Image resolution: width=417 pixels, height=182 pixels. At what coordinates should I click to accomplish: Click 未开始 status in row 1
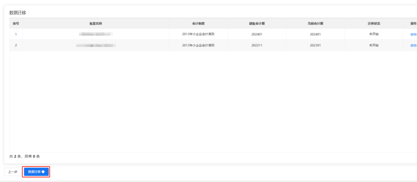[x=374, y=34]
